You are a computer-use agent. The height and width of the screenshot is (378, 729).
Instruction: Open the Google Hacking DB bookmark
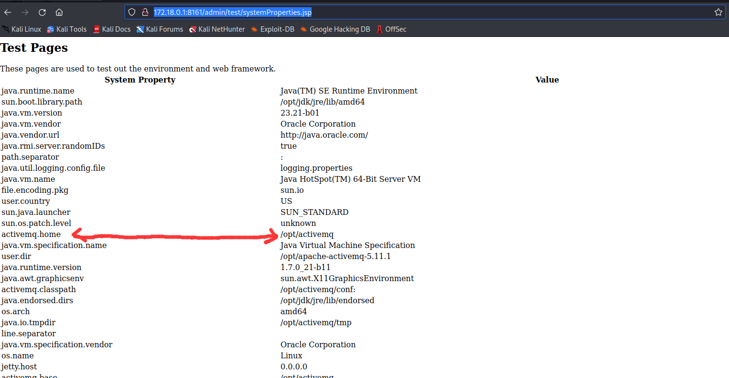pyautogui.click(x=335, y=29)
